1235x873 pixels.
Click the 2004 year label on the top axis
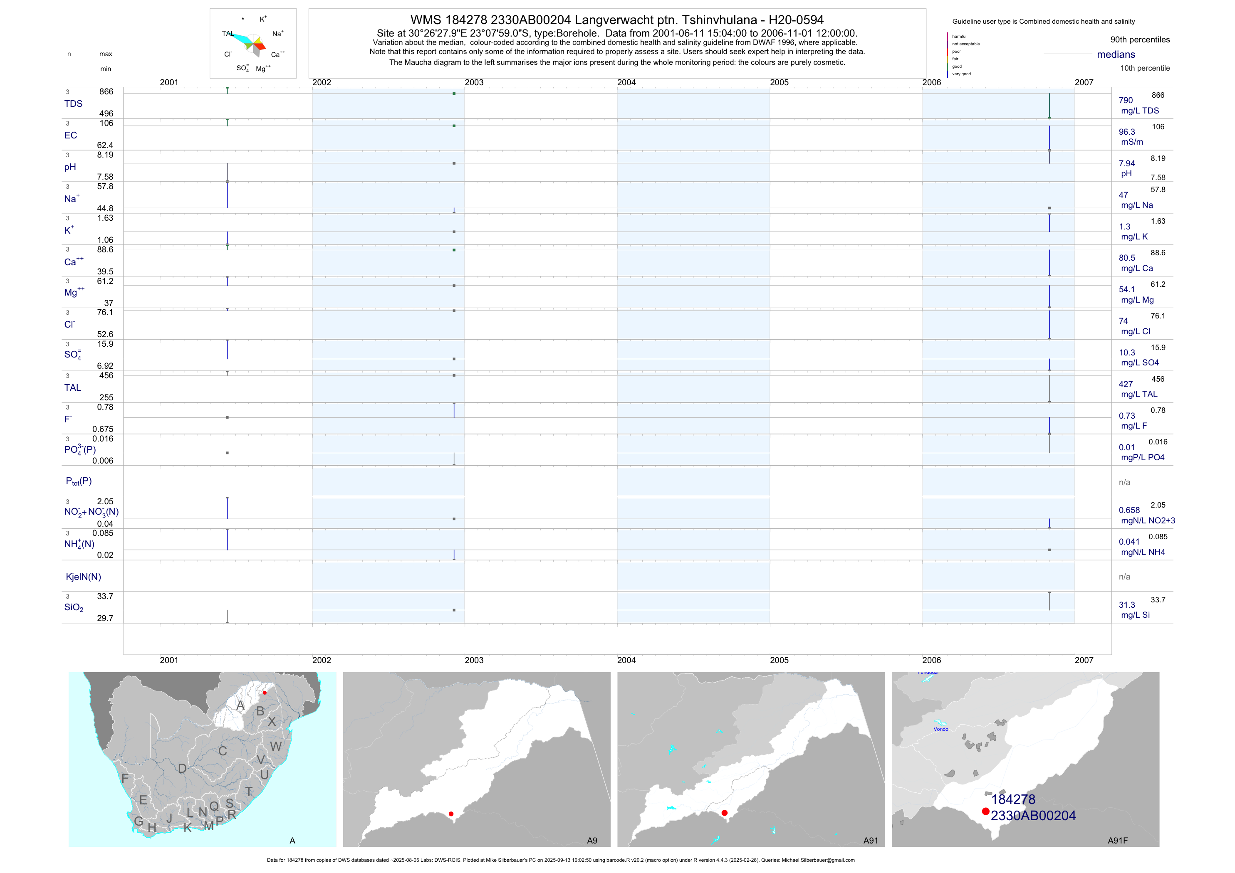[x=626, y=82]
